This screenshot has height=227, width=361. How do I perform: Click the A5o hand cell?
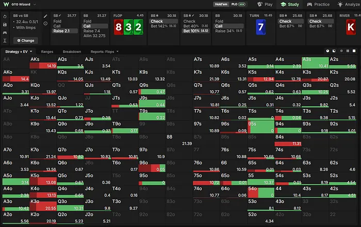click(16, 179)
